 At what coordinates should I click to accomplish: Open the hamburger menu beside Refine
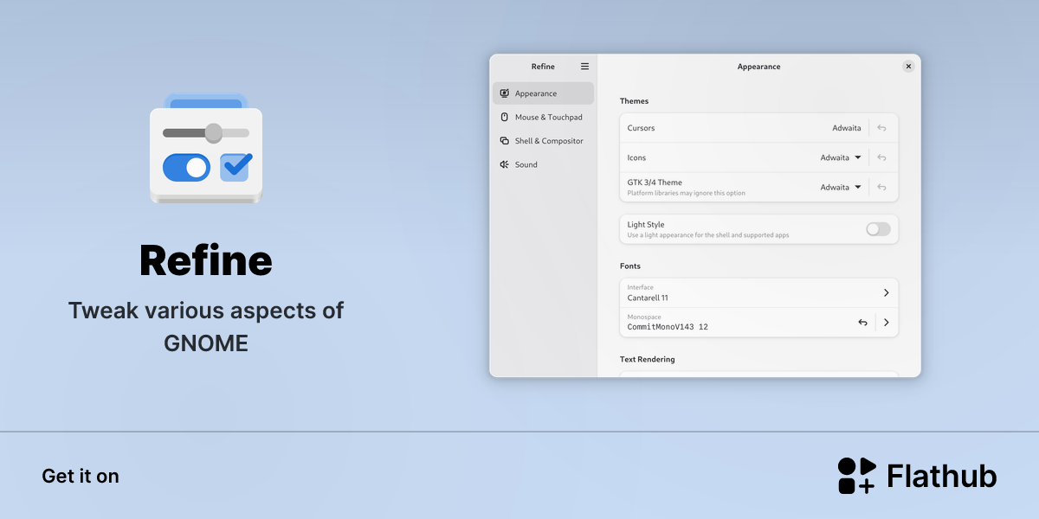point(584,67)
